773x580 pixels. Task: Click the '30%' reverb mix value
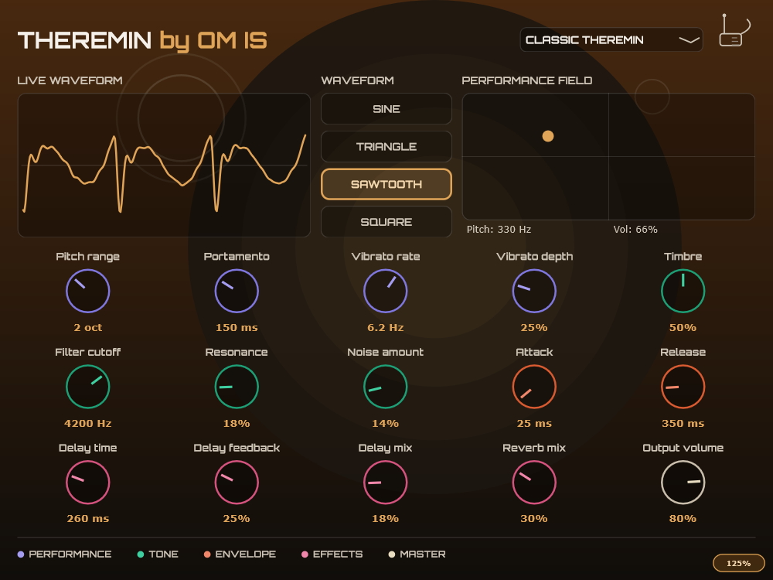click(x=534, y=518)
